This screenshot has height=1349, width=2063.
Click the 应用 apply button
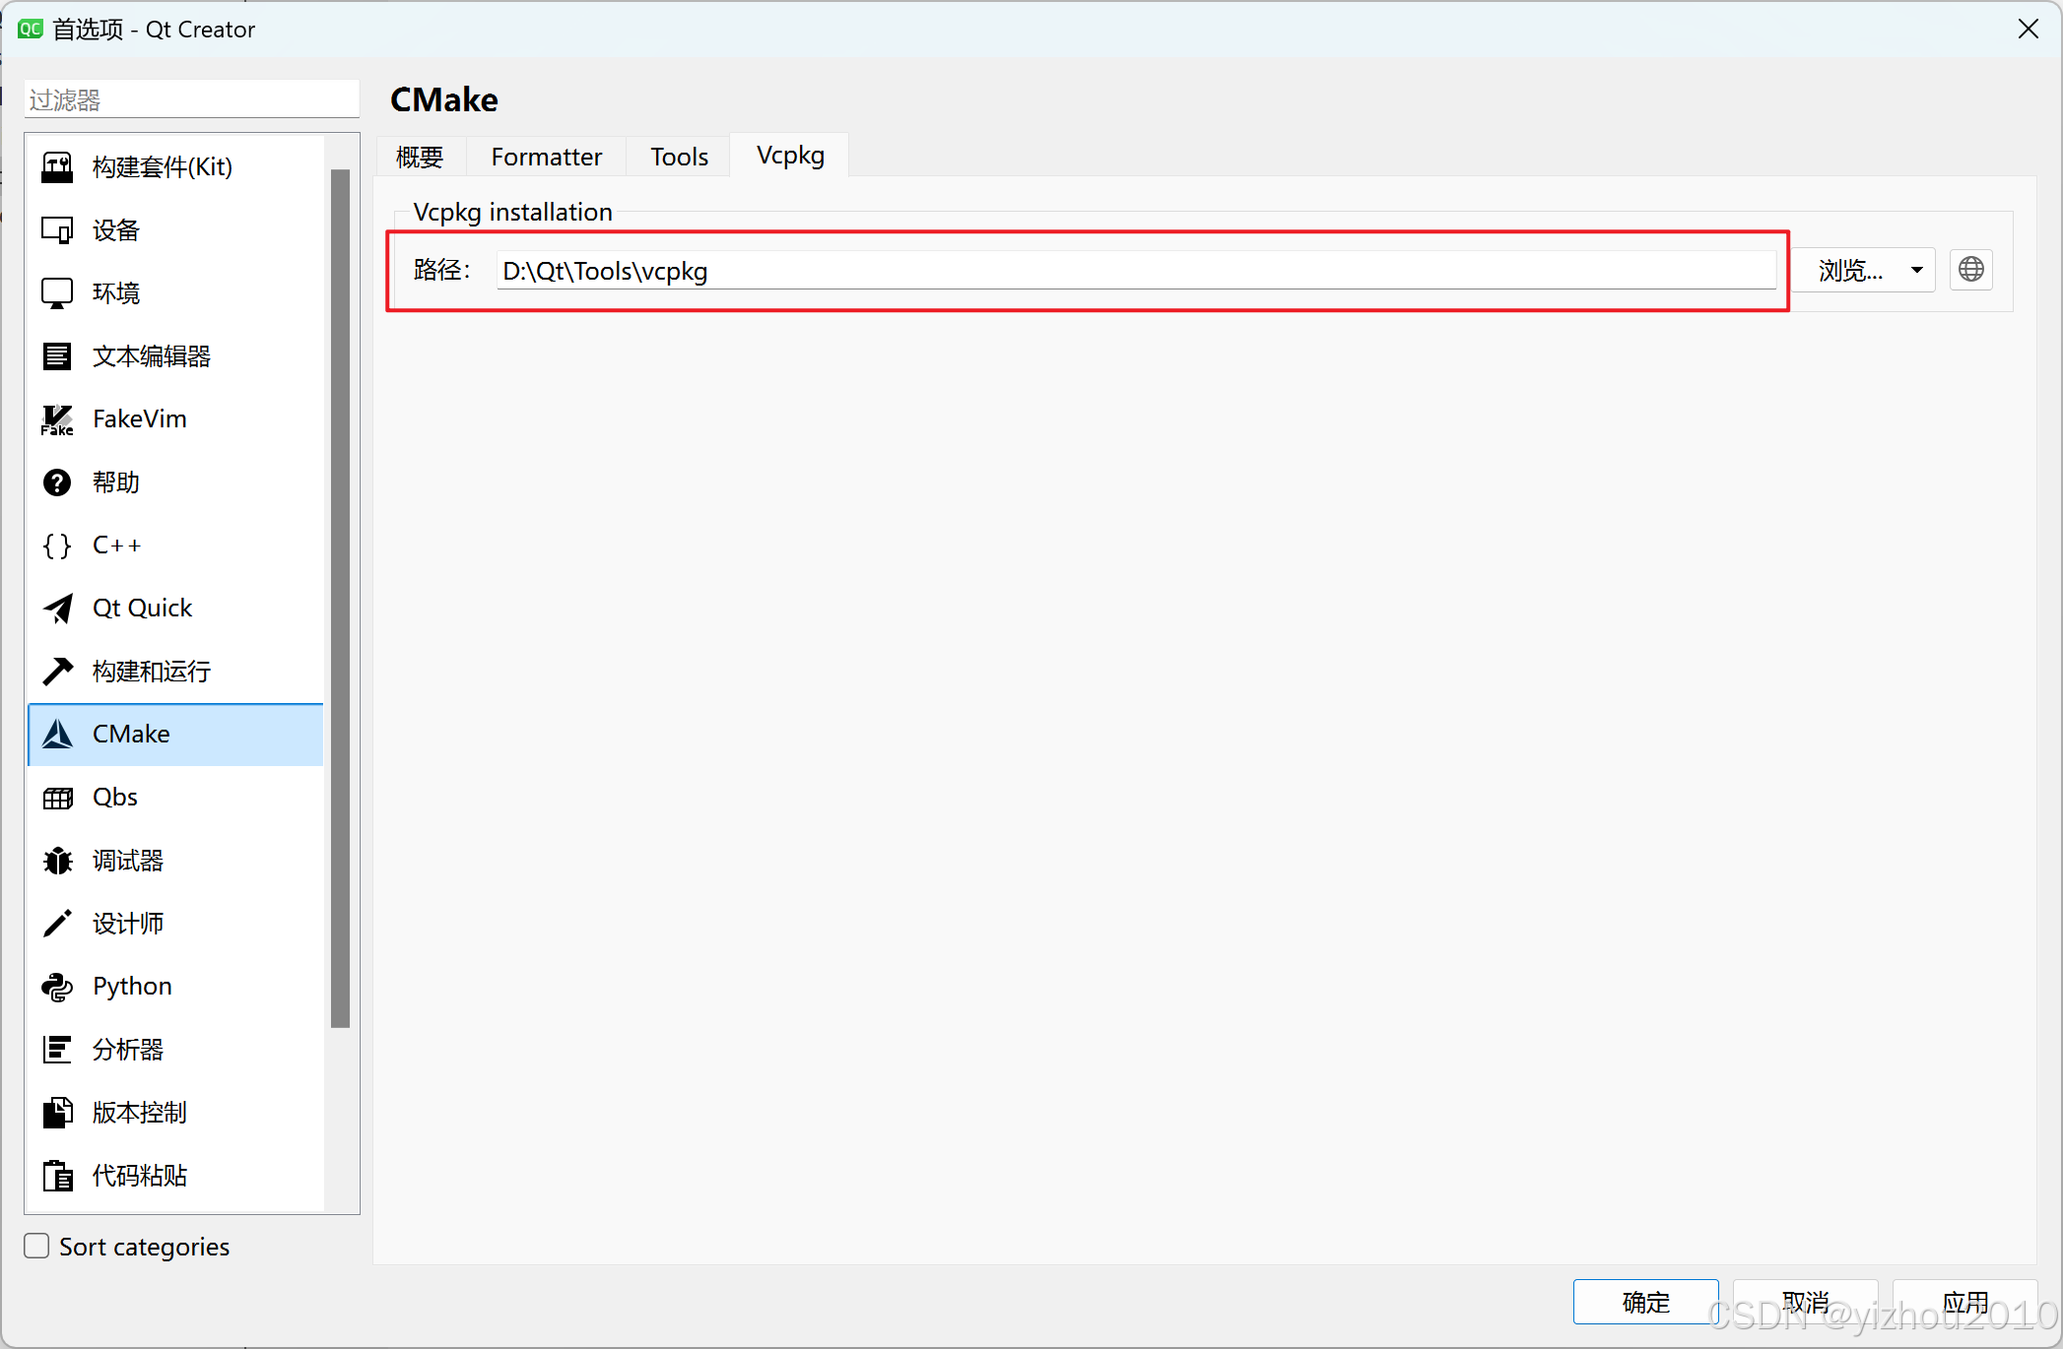(1964, 1302)
